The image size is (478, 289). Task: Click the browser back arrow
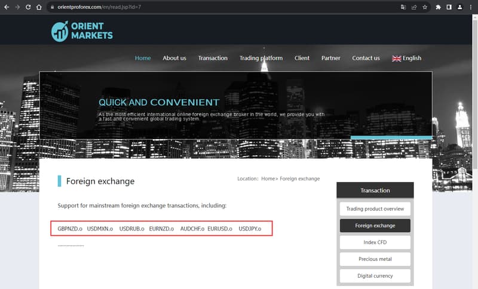pyautogui.click(x=7, y=7)
